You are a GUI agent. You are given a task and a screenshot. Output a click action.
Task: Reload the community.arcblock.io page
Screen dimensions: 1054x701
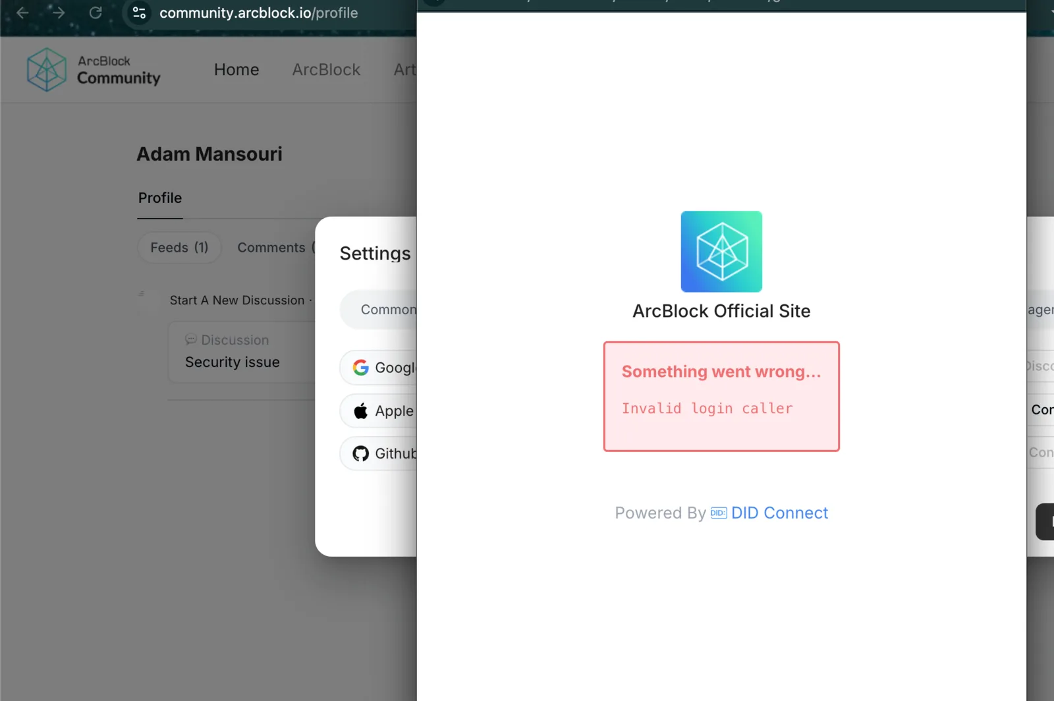pos(96,13)
